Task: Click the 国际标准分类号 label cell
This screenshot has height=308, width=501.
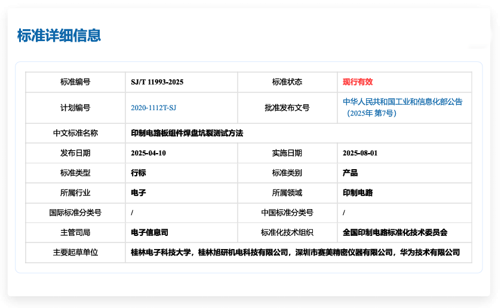Action: [75, 213]
